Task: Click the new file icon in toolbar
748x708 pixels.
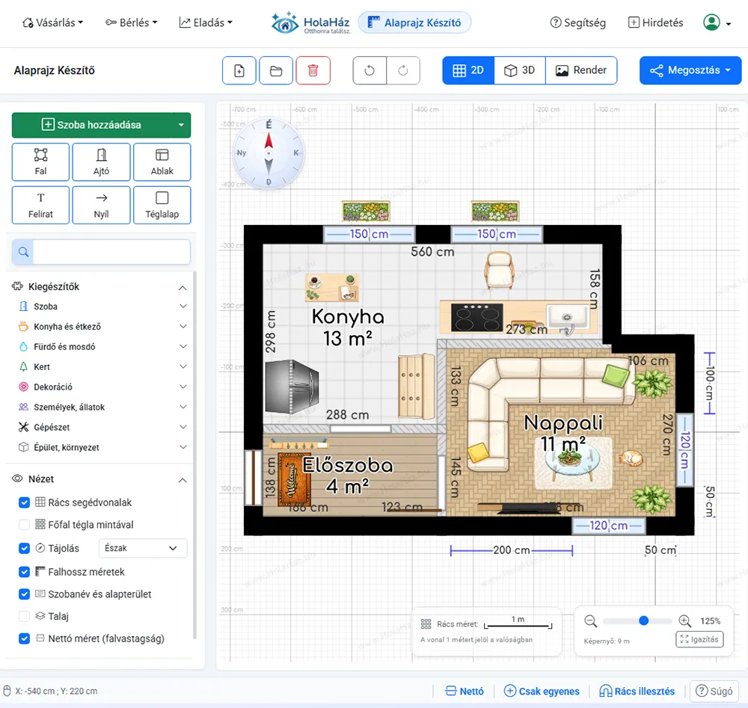Action: pos(239,70)
